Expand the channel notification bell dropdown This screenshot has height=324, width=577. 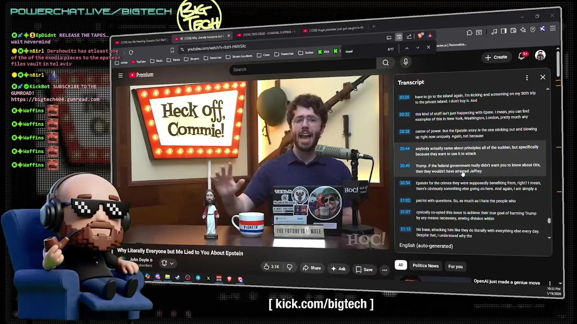coord(167,263)
